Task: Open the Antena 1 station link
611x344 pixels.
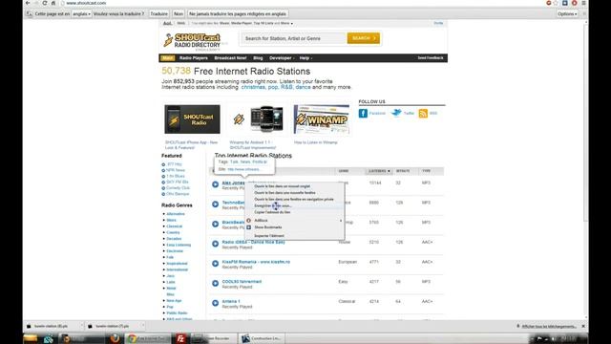Action: click(231, 301)
